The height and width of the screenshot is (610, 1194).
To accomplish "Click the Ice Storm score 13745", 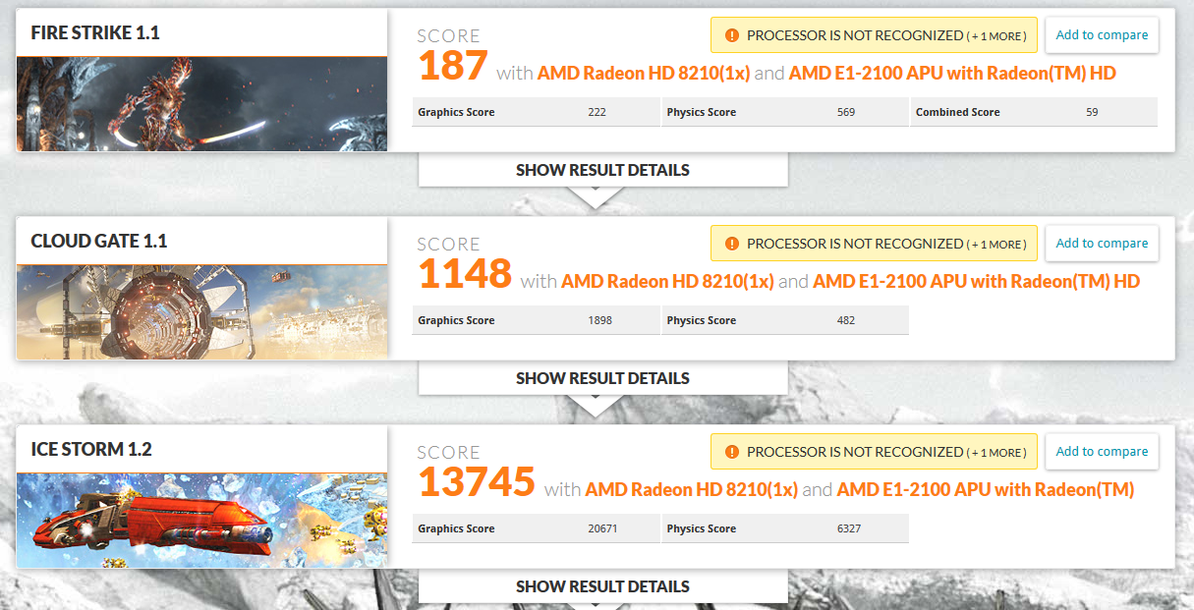I will coord(477,482).
